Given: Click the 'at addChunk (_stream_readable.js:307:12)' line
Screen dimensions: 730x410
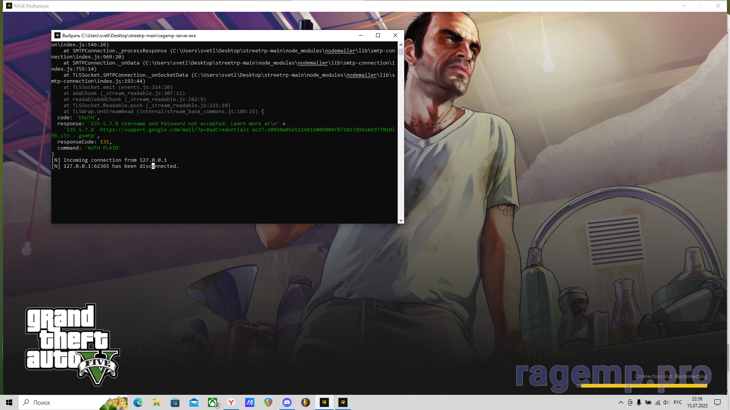Looking at the screenshot, I should pyautogui.click(x=124, y=93).
